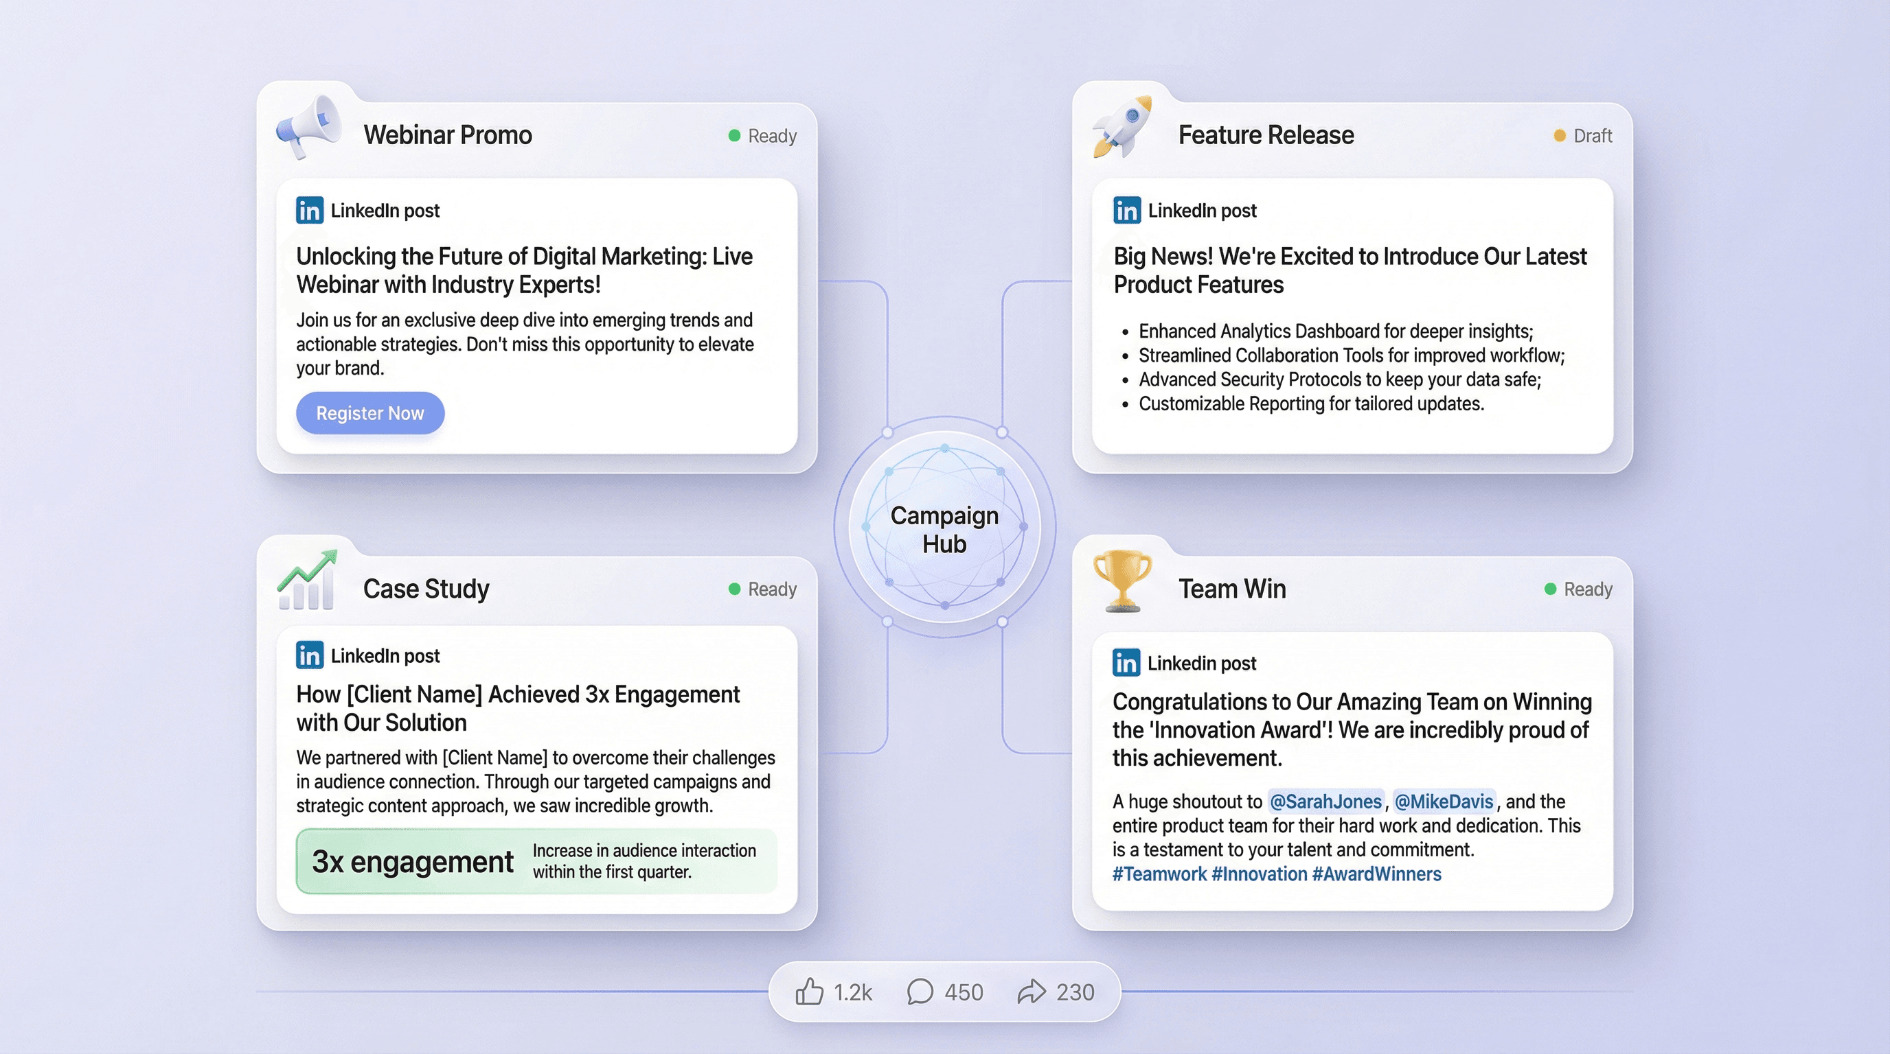The width and height of the screenshot is (1890, 1054).
Task: Click LinkedIn logo in Team Win post
Action: (x=1126, y=663)
